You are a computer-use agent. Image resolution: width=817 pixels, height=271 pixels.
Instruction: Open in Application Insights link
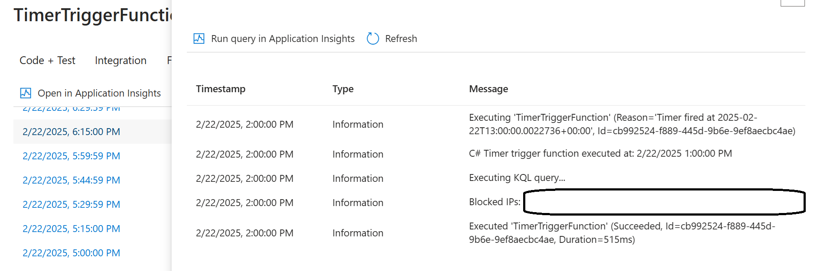pyautogui.click(x=99, y=93)
